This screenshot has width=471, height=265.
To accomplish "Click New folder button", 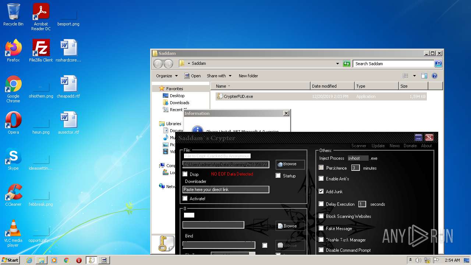I will [248, 76].
